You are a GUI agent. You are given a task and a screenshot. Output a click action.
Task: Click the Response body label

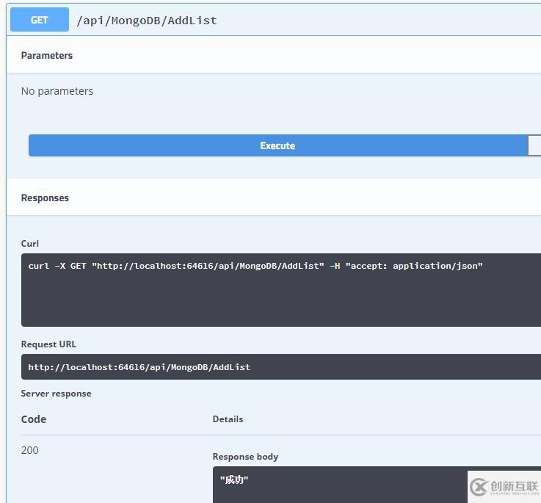[x=245, y=457]
